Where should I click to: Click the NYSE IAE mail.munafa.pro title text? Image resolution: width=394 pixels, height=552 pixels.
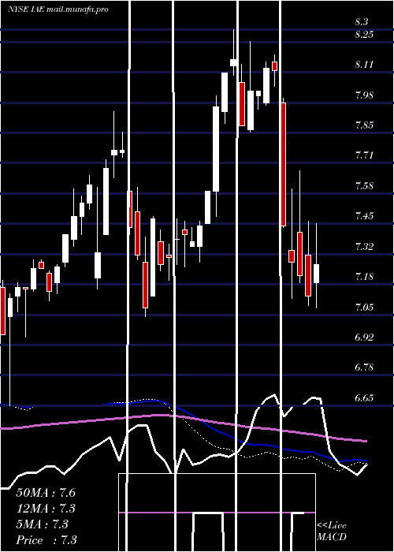[x=58, y=9]
